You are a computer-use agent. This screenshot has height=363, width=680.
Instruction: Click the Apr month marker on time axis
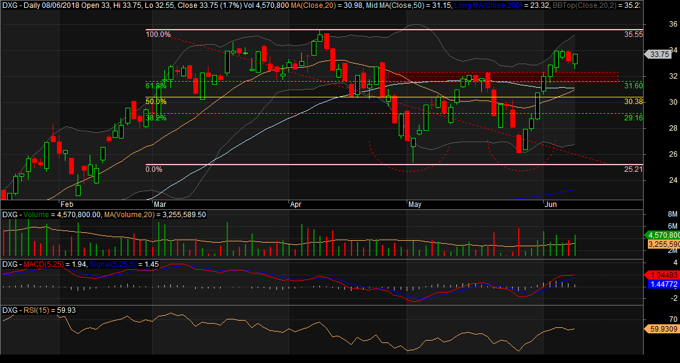tap(296, 204)
